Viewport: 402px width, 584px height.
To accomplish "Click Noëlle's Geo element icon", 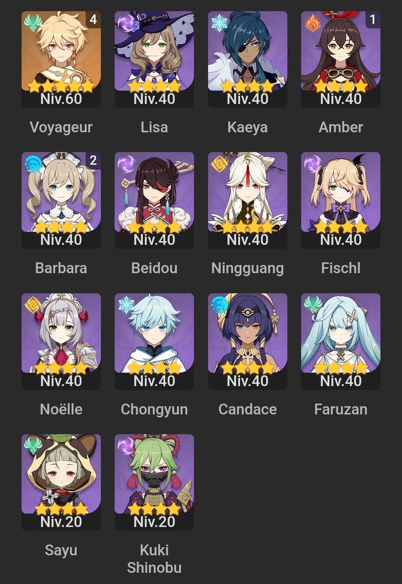I will click(x=33, y=304).
